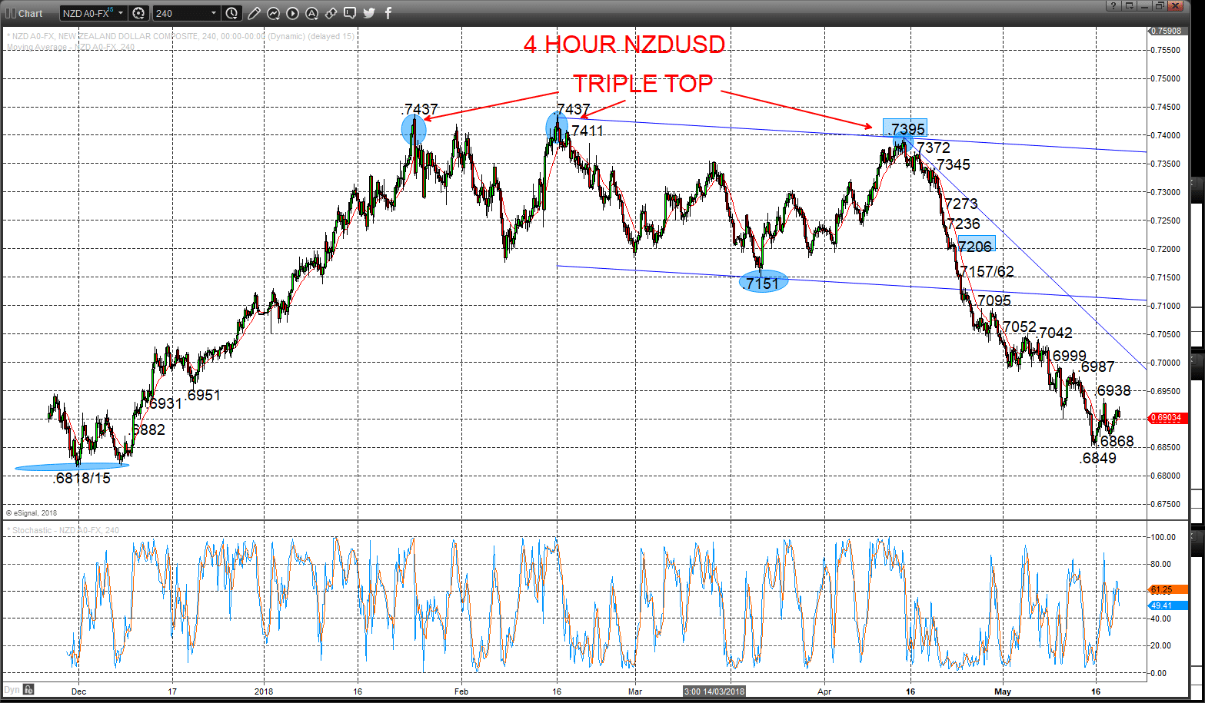
Task: Select the 7095 price annotation
Action: coord(994,300)
